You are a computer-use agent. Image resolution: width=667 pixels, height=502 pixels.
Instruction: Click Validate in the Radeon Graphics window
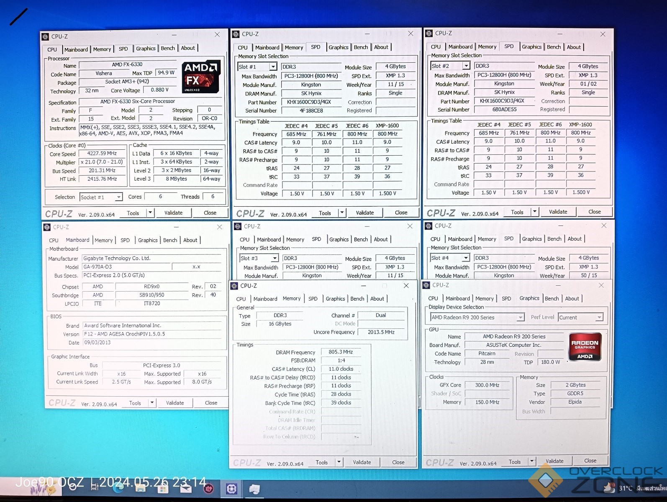[554, 461]
